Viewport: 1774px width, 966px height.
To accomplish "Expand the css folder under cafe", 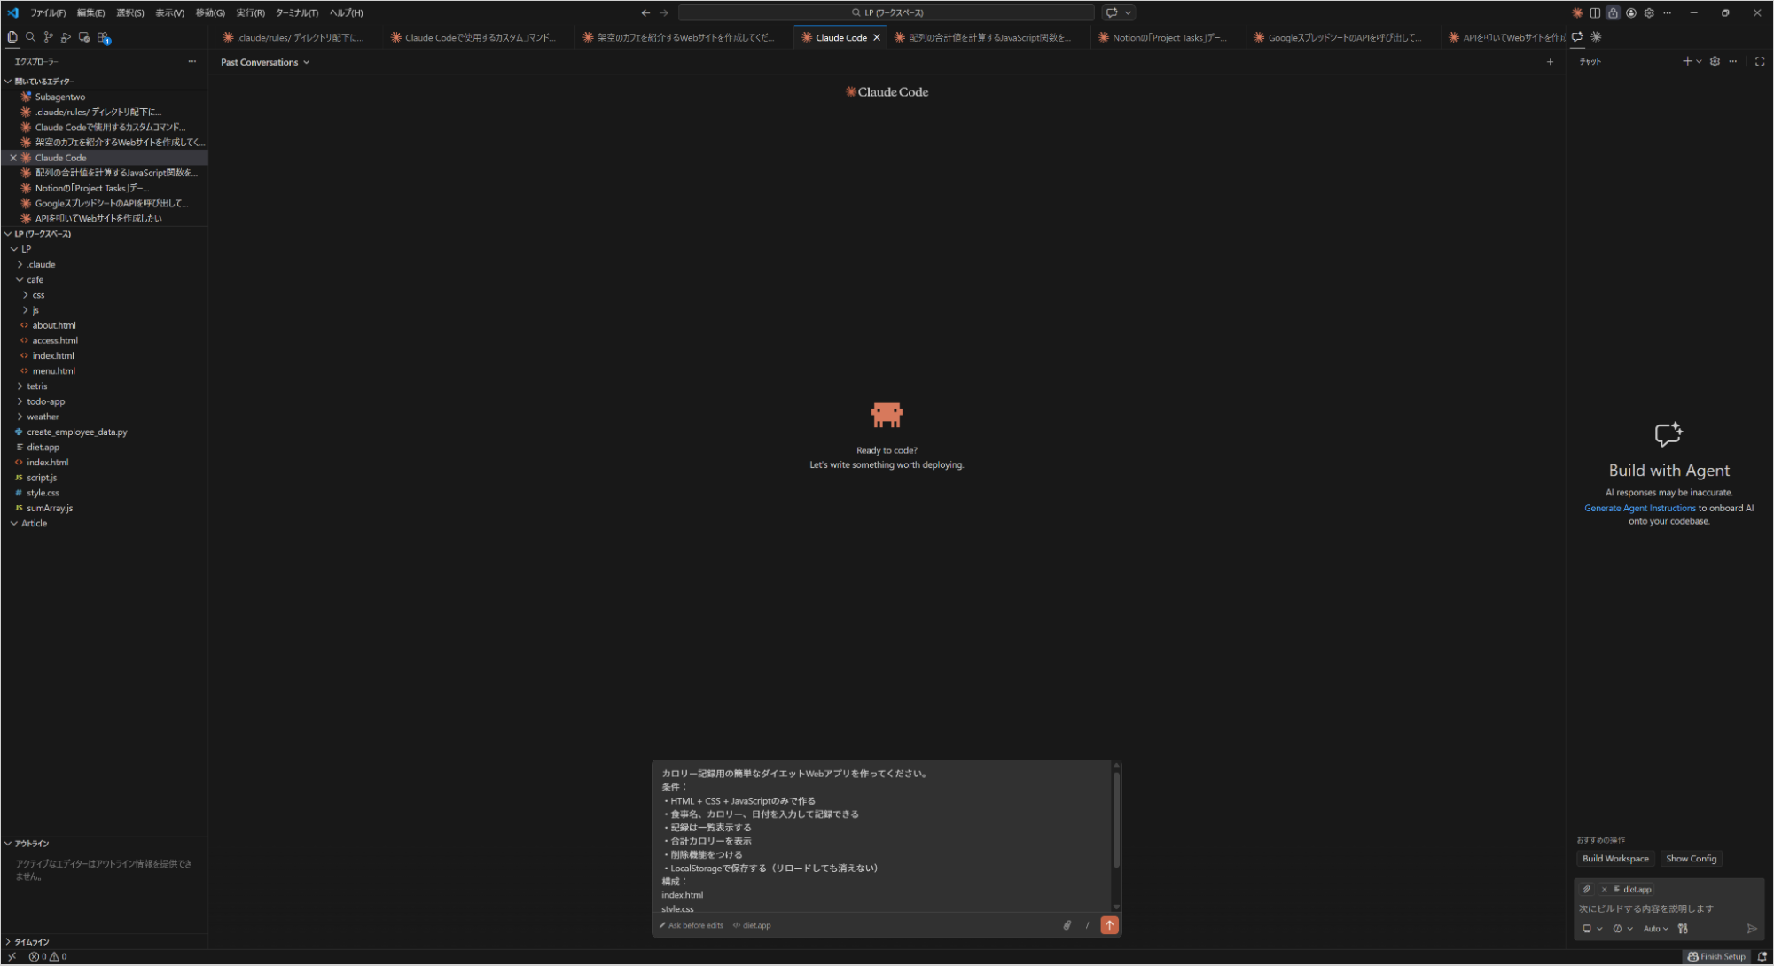I will click(39, 294).
